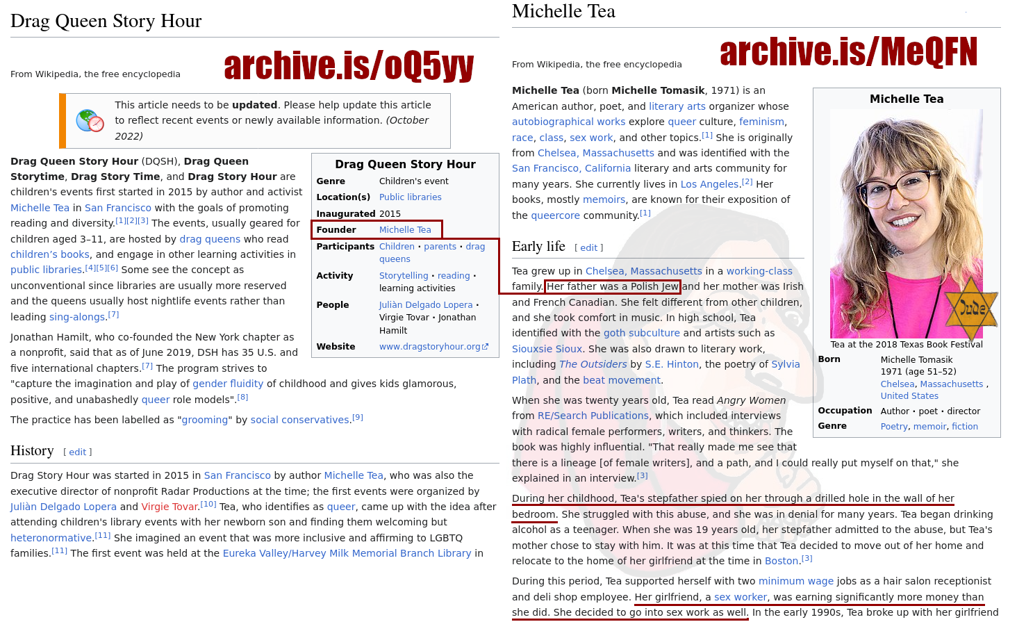This screenshot has height=622, width=1017.
Task: Open the red 'Virgie Tovar' link
Action: (x=171, y=507)
